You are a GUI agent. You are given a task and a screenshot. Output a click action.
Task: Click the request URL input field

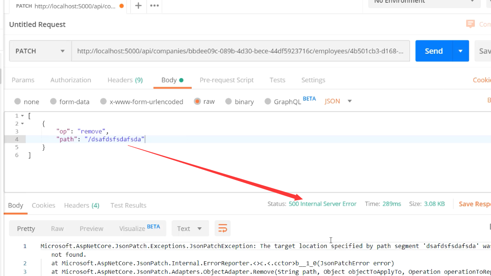pyautogui.click(x=240, y=51)
